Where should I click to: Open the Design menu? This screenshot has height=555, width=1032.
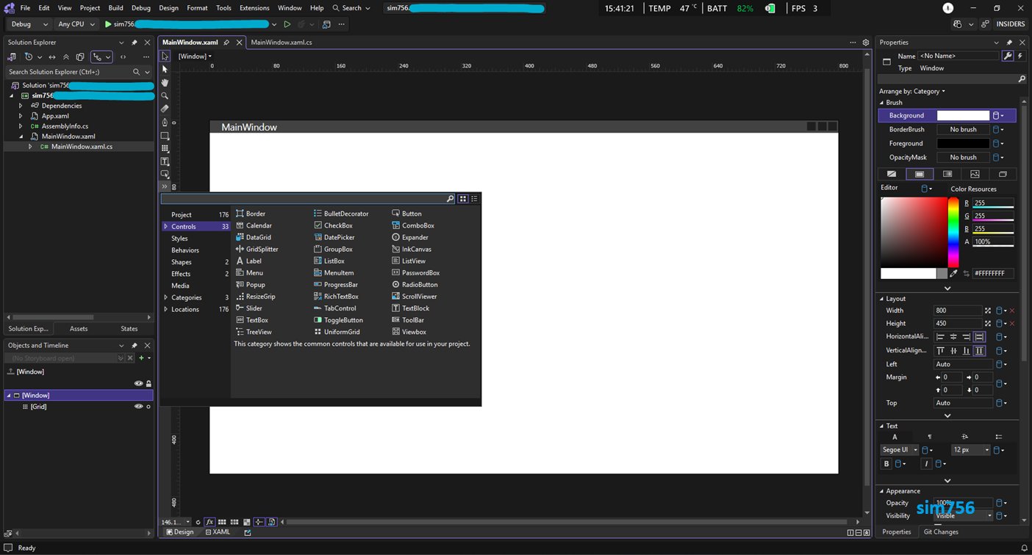pyautogui.click(x=168, y=8)
